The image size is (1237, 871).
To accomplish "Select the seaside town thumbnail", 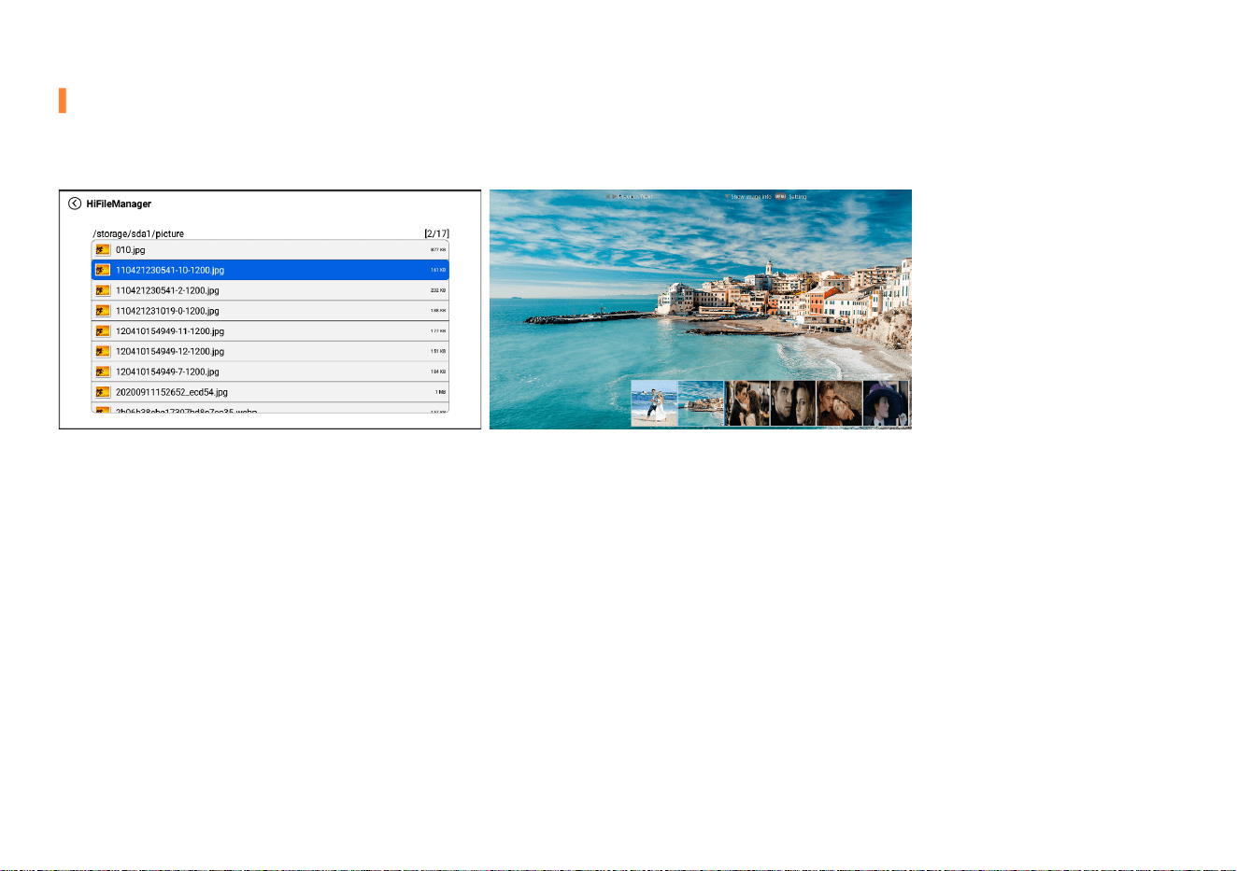I will pyautogui.click(x=701, y=403).
